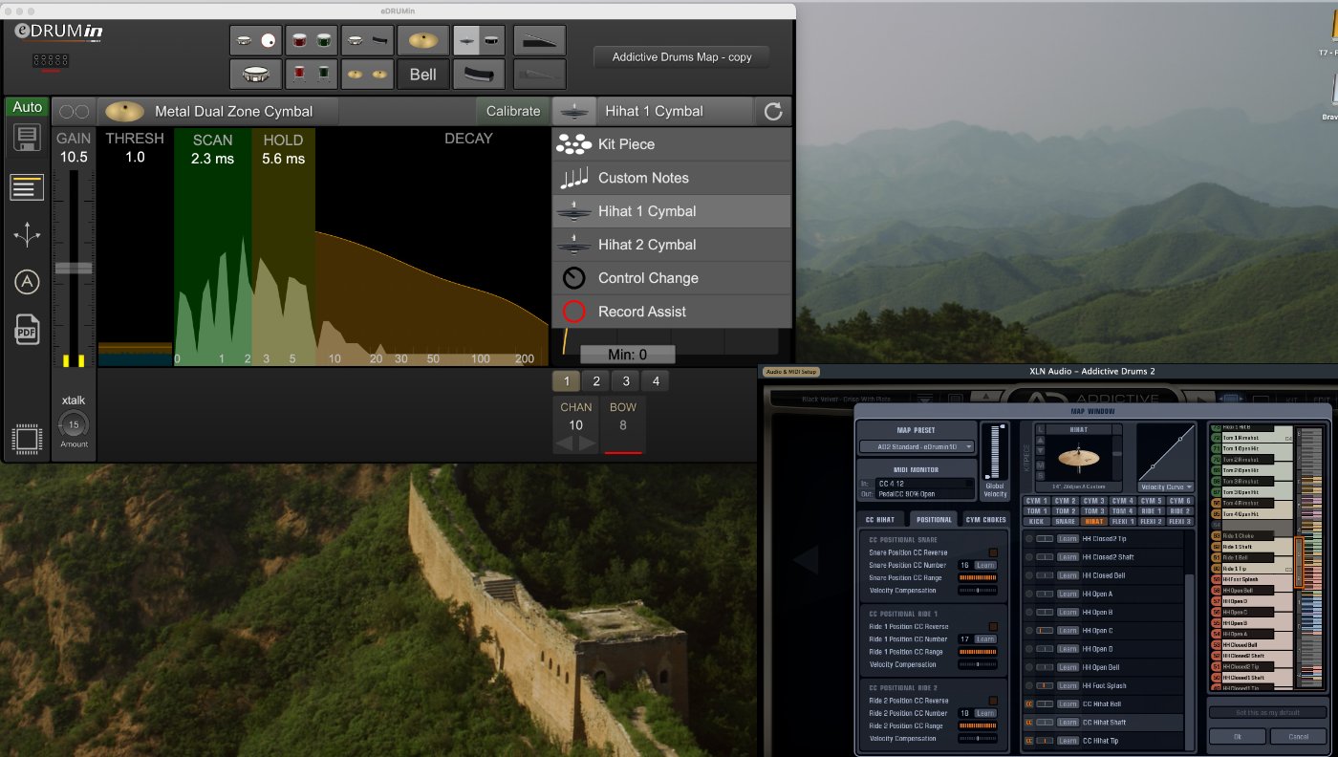Click the chip firmware icon in sidebar
This screenshot has height=757, width=1338.
[27, 439]
